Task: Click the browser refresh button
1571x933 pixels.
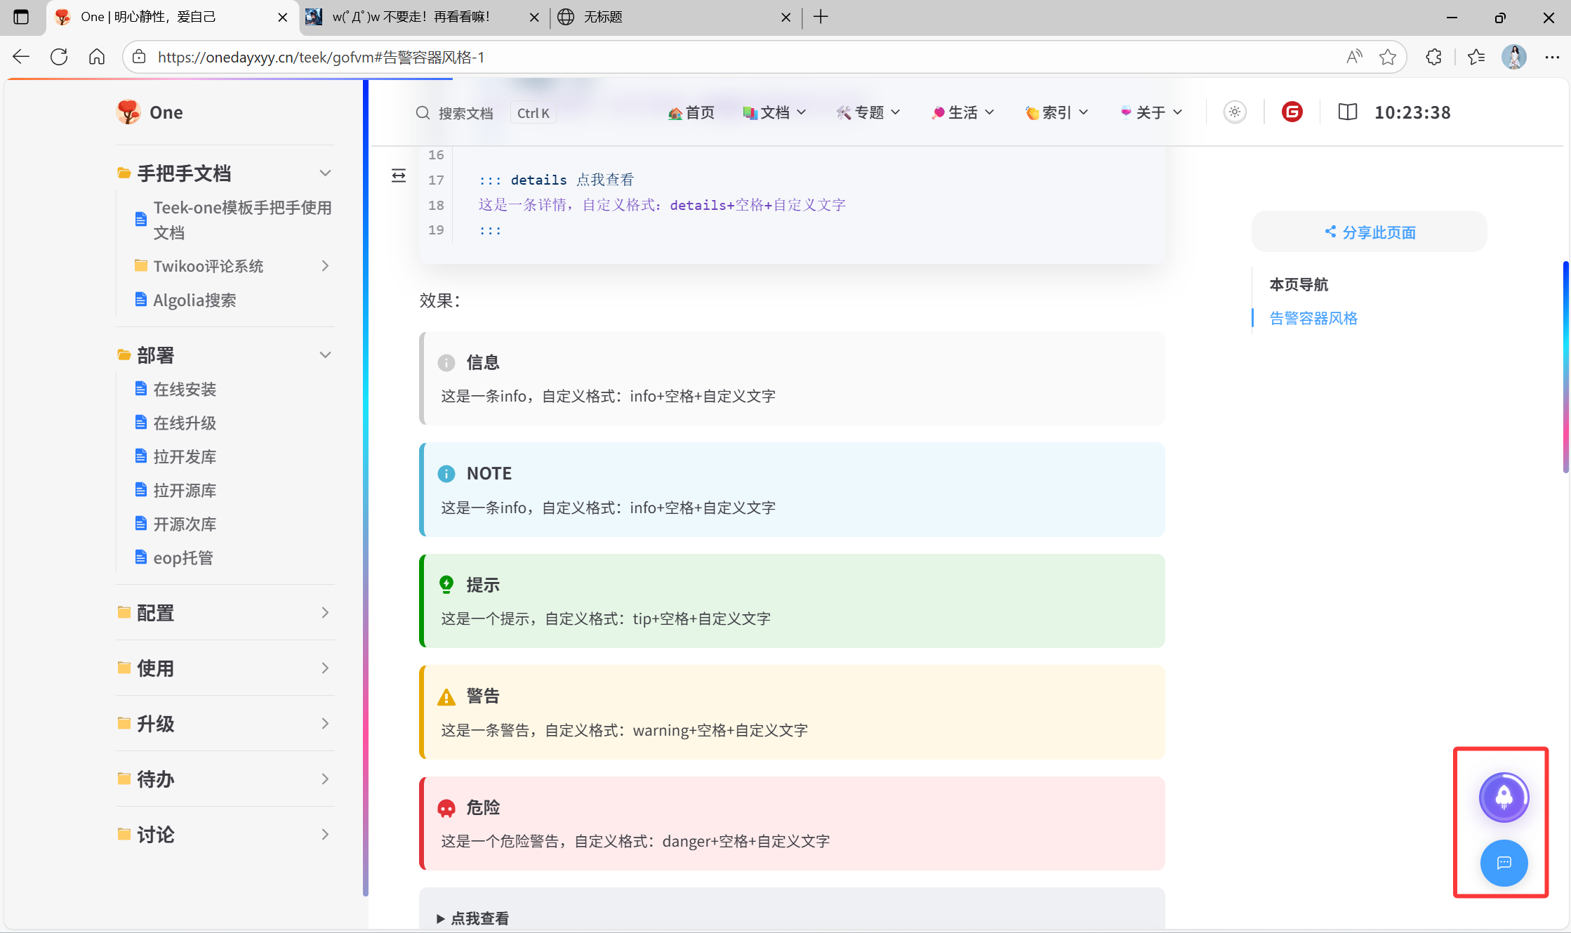Action: tap(59, 57)
